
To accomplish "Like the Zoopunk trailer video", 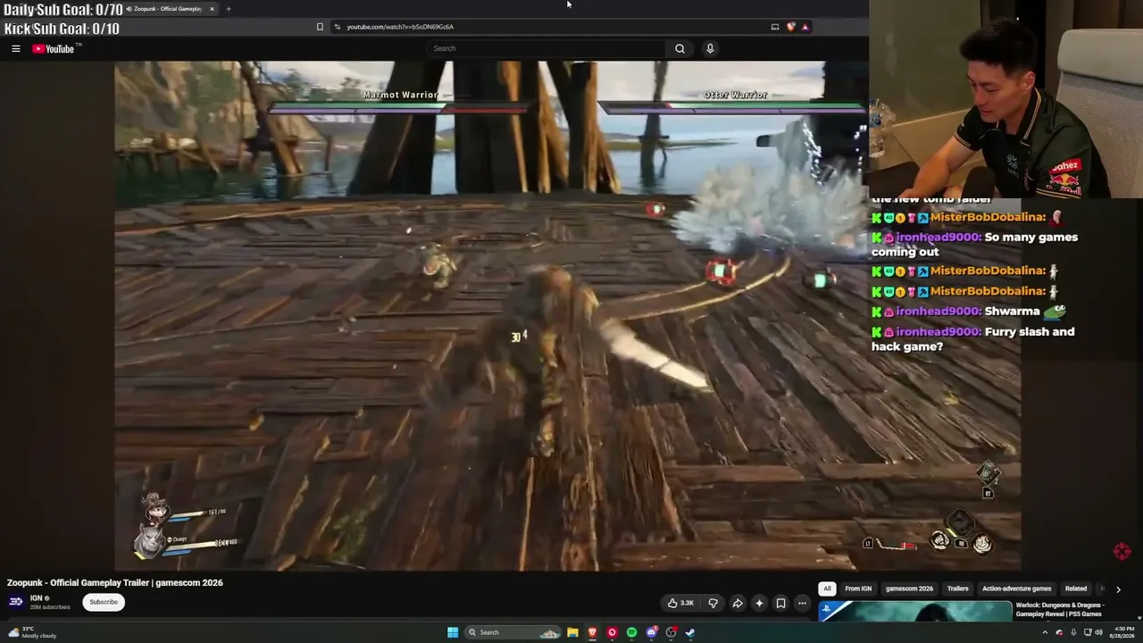I will 680,603.
